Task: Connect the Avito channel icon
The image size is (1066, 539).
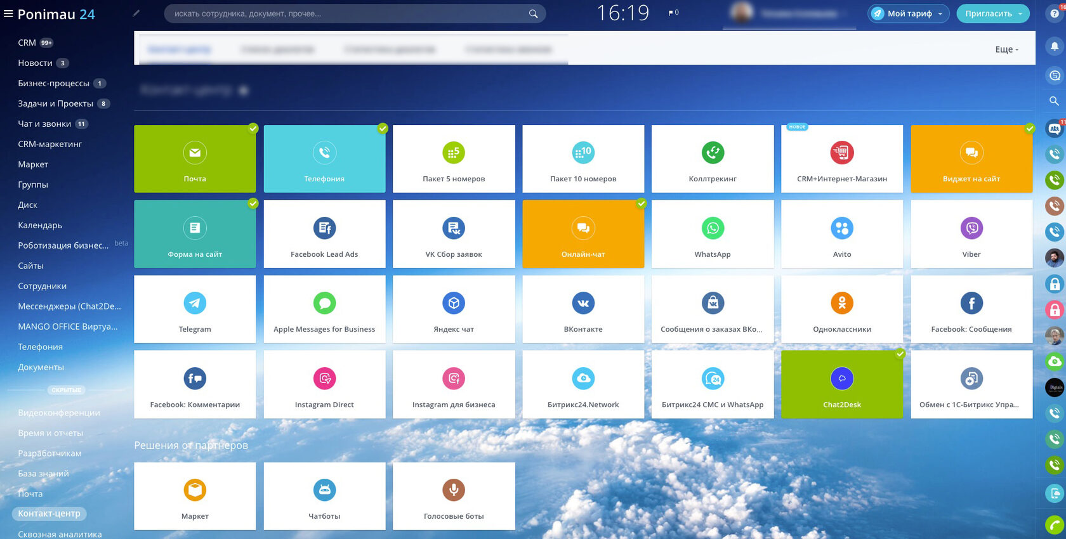Action: coord(842,228)
